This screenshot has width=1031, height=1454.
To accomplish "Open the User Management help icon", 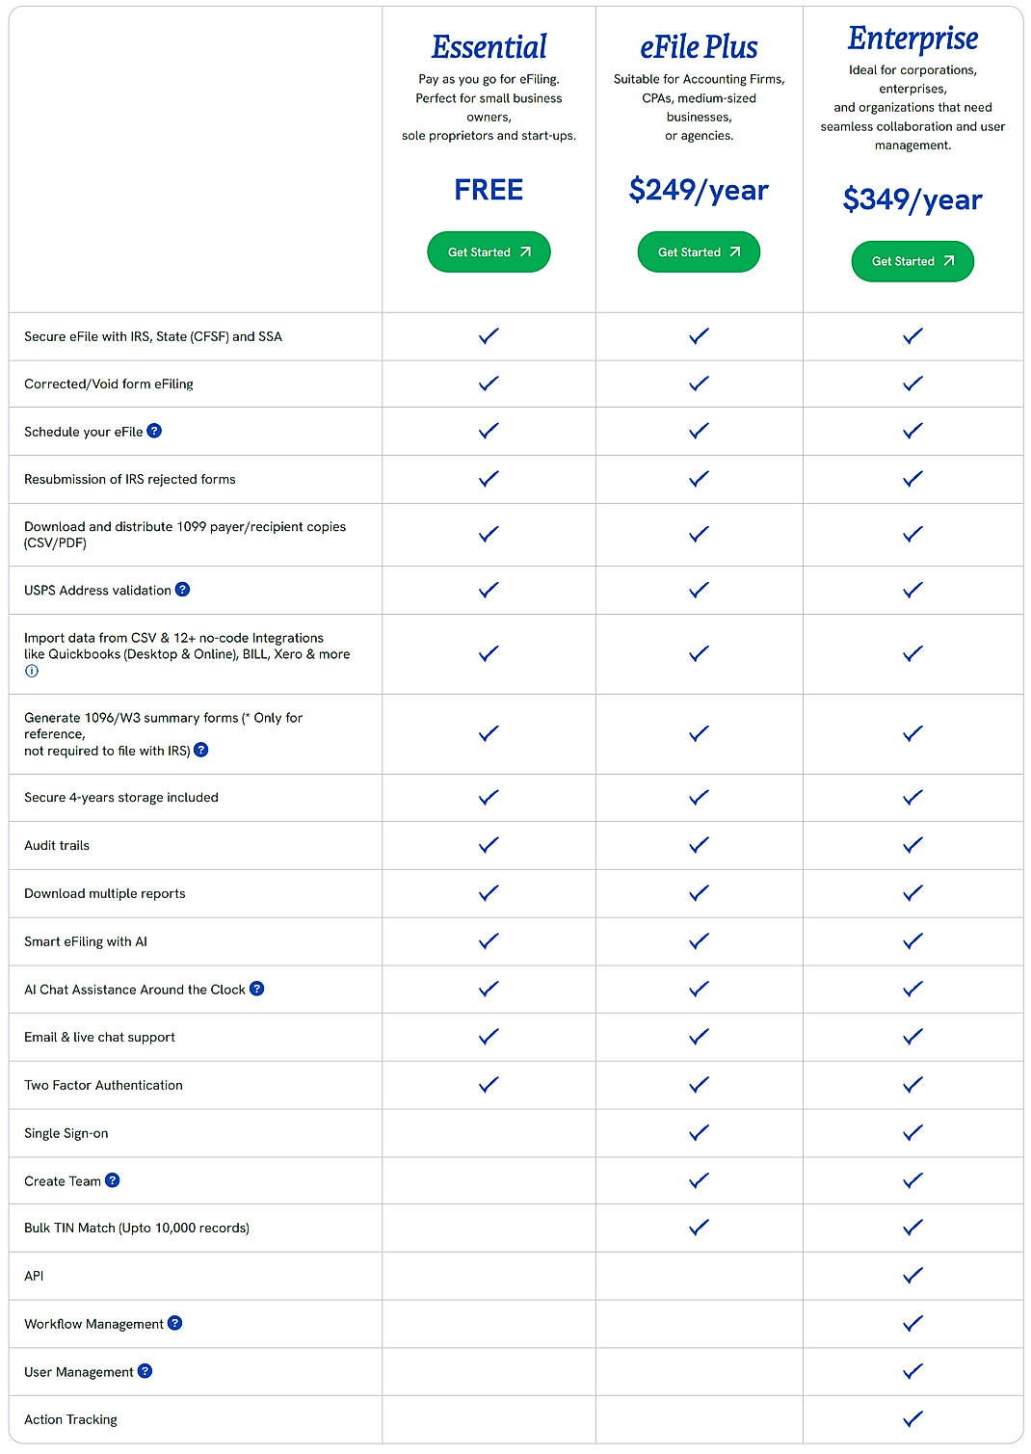I will [144, 1371].
